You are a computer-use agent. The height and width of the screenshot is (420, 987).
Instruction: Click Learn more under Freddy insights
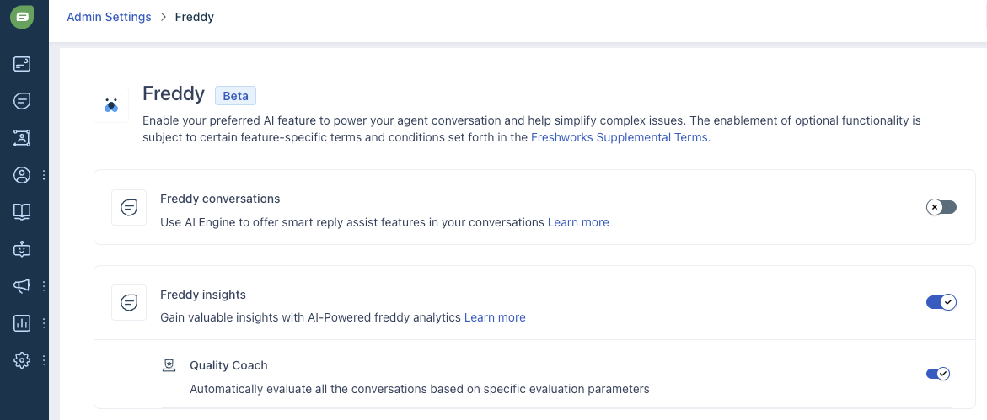(495, 317)
